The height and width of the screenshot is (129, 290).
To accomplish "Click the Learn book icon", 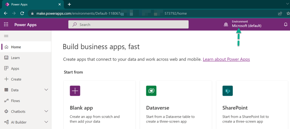I will [6, 58].
